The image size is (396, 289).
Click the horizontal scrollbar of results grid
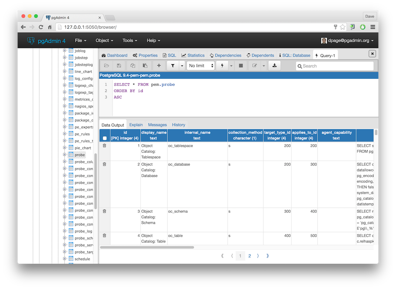[x=147, y=247]
